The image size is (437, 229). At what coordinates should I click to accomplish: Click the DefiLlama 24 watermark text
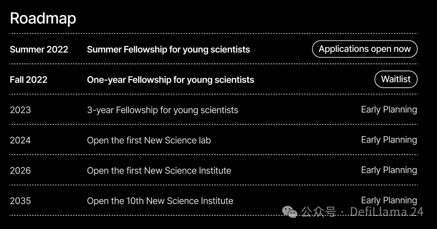pyautogui.click(x=387, y=212)
